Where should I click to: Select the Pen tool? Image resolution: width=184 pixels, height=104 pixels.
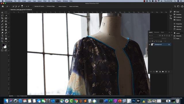pyautogui.click(x=6, y=33)
